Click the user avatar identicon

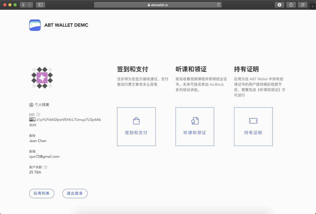(42, 78)
